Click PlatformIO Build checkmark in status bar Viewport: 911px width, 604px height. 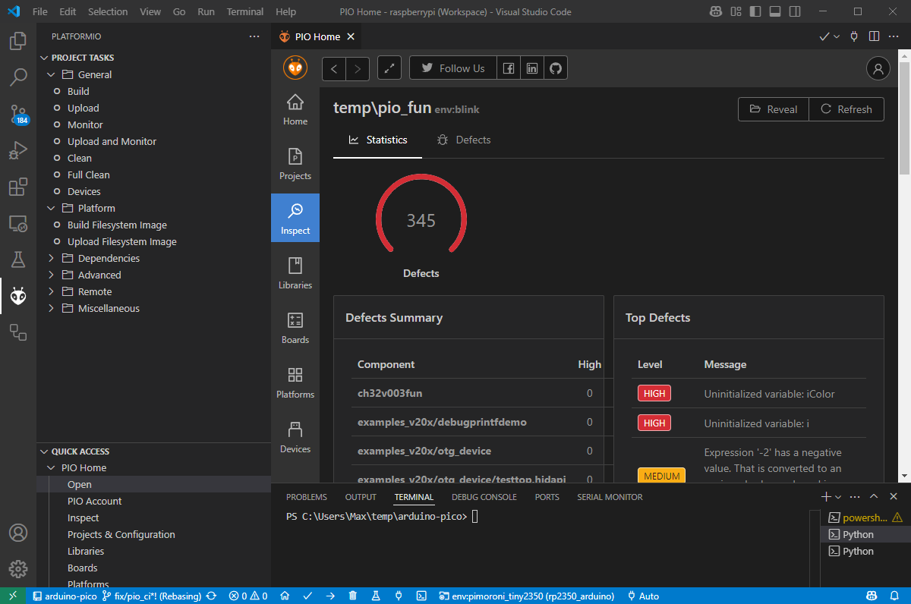pos(307,596)
